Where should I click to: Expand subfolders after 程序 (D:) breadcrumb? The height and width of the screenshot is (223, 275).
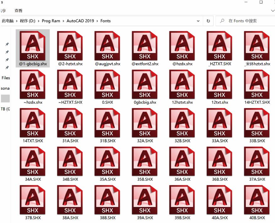38,21
